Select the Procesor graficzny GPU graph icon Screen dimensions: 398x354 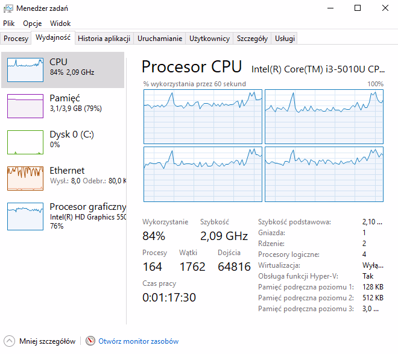(x=25, y=216)
